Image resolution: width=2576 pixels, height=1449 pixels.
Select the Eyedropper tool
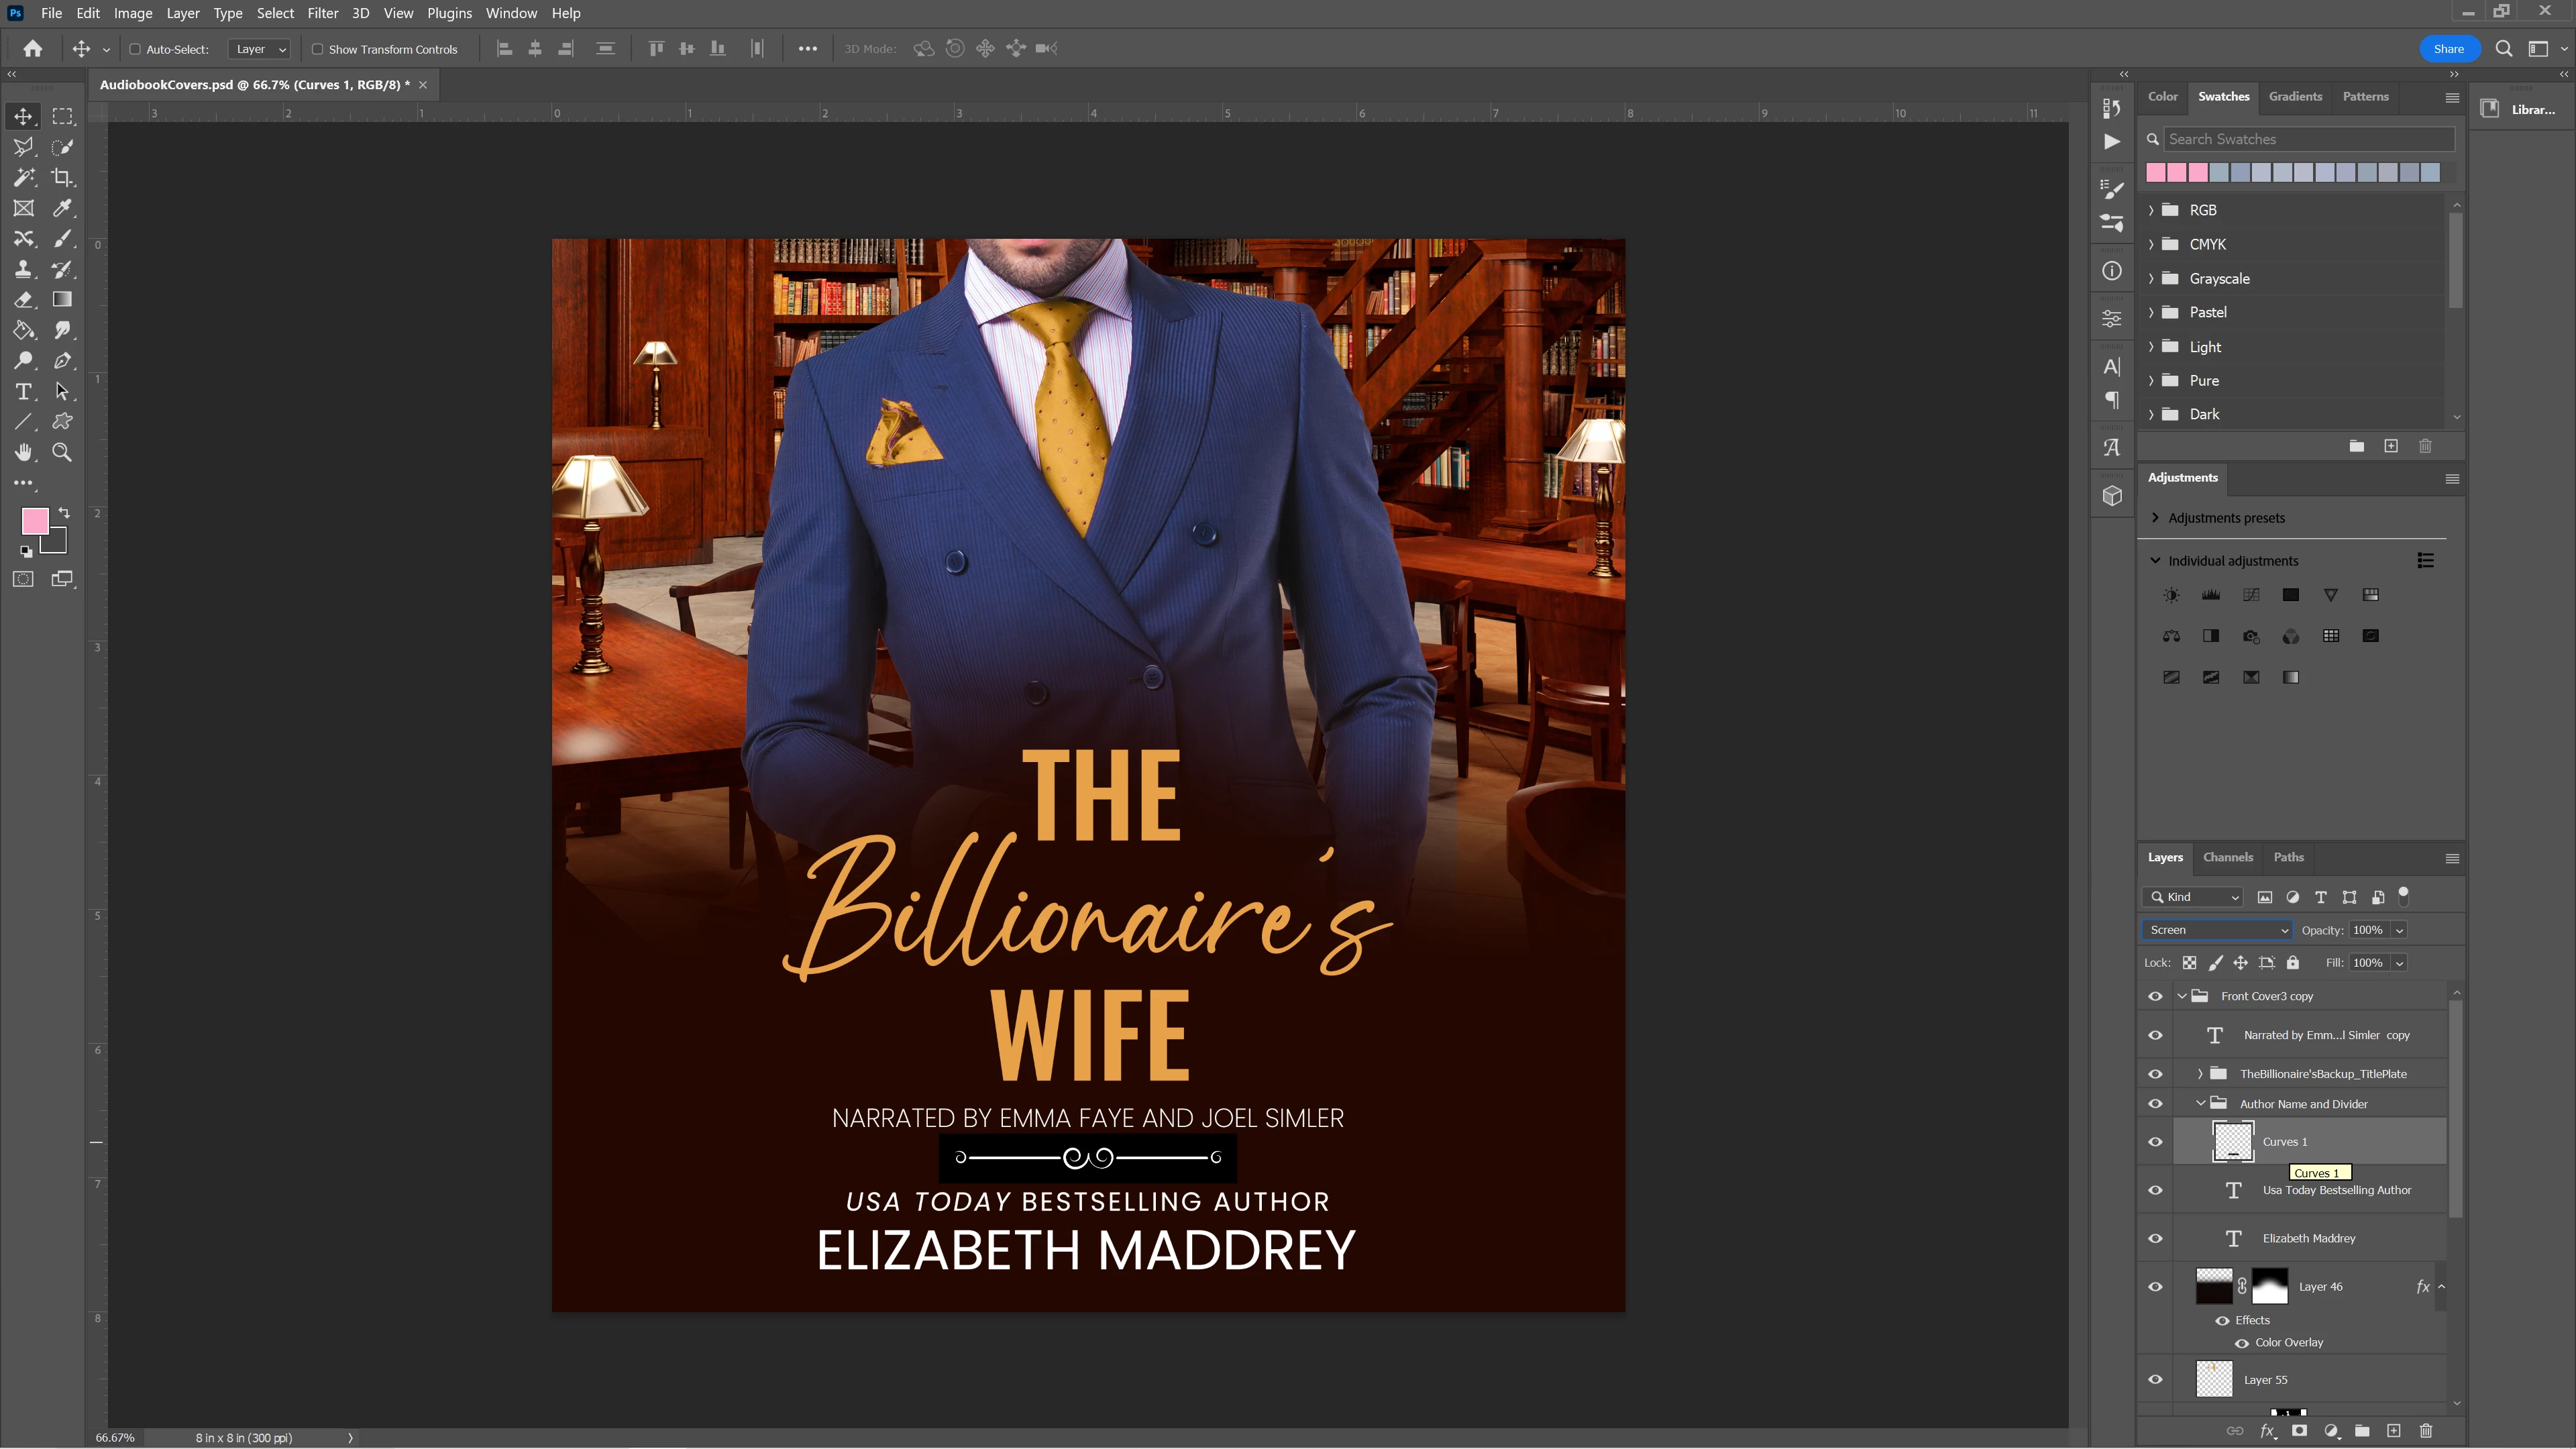[62, 208]
